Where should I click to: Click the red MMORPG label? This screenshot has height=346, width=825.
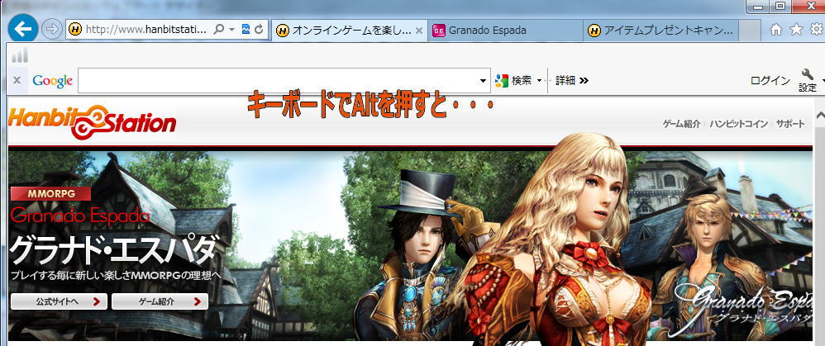51,193
